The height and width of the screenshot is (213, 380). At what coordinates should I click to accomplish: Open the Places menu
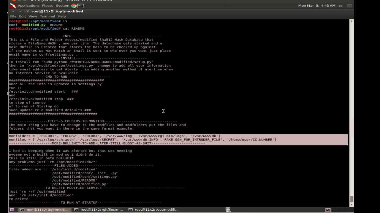(x=47, y=6)
